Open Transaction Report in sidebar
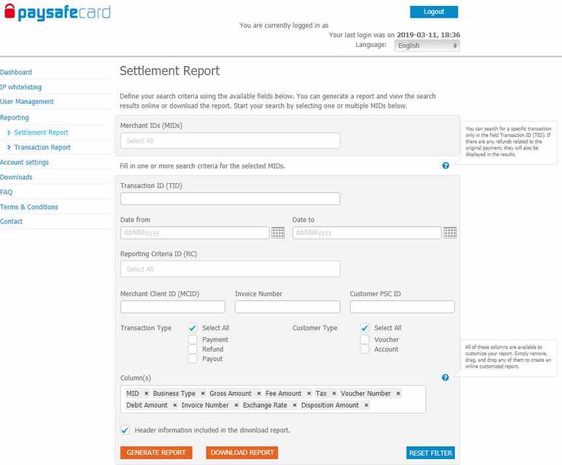This screenshot has height=465, width=562. [42, 148]
